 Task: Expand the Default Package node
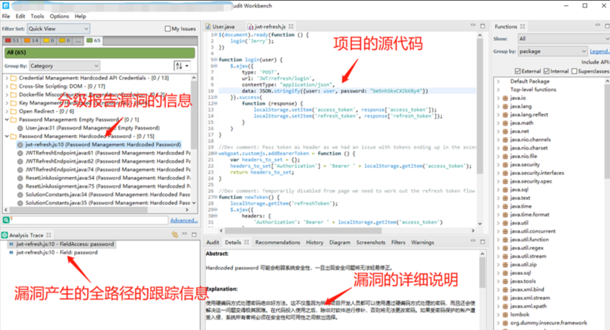(x=498, y=81)
